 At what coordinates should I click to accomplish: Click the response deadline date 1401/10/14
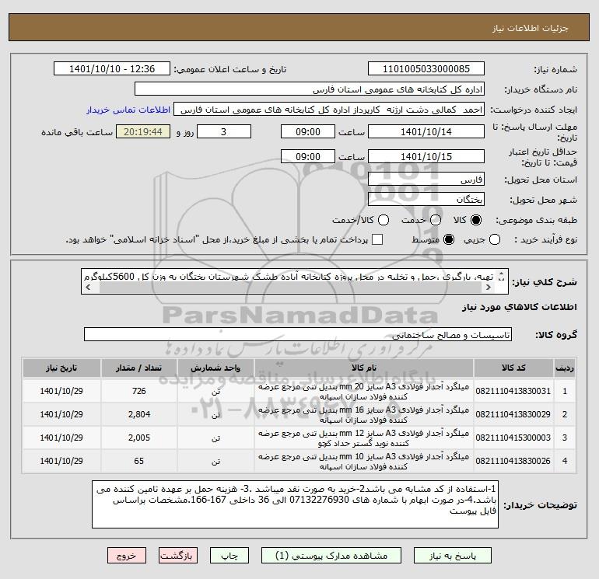click(426, 132)
